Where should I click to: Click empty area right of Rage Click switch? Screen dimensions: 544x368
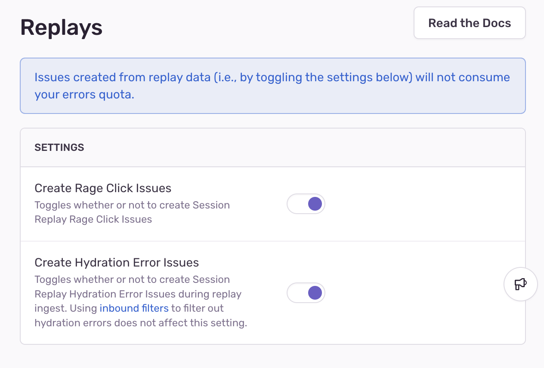[x=424, y=204]
